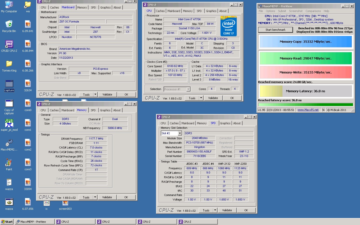Screen dimensions: 360x225
Task: Click the Windows Start button
Action: click(7, 222)
